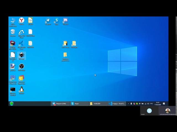The height and width of the screenshot is (132, 177).
Task: Open the My Computer desktop icon
Action: (13, 22)
